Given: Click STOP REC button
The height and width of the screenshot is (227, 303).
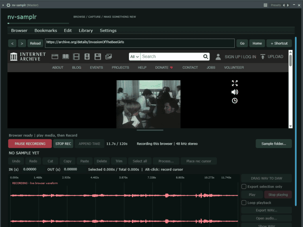Looking at the screenshot, I should pos(63,144).
